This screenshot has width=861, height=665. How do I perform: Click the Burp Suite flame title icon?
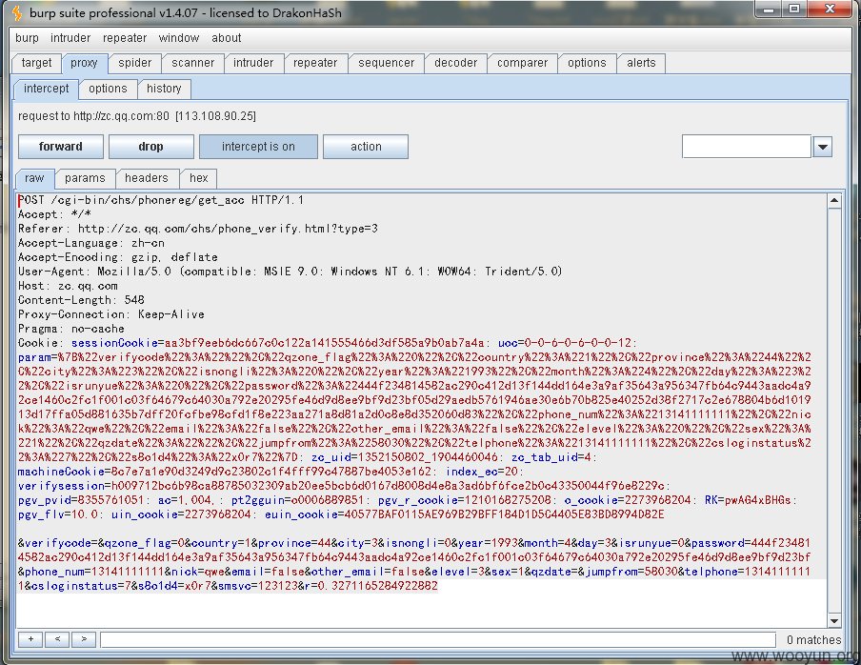pyautogui.click(x=17, y=12)
